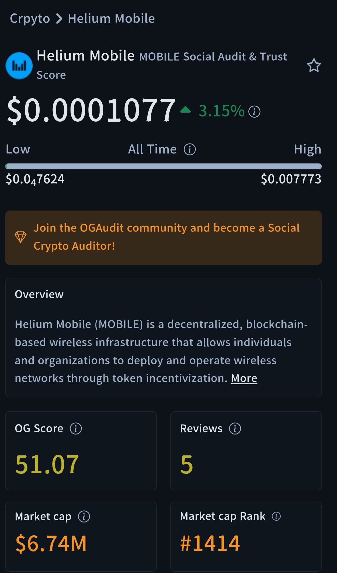337x573 pixels.
Task: Click the Join the OGAudit community banner
Action: [x=167, y=237]
